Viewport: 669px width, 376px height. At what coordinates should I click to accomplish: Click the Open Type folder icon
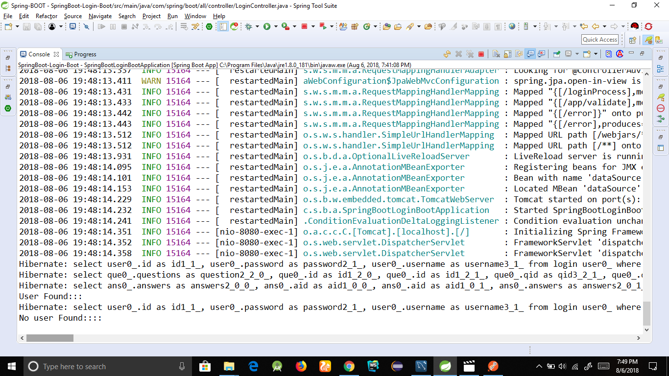click(x=386, y=26)
